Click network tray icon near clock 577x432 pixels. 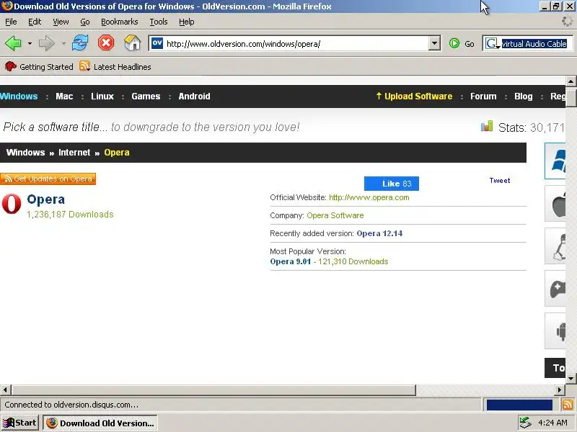click(525, 423)
